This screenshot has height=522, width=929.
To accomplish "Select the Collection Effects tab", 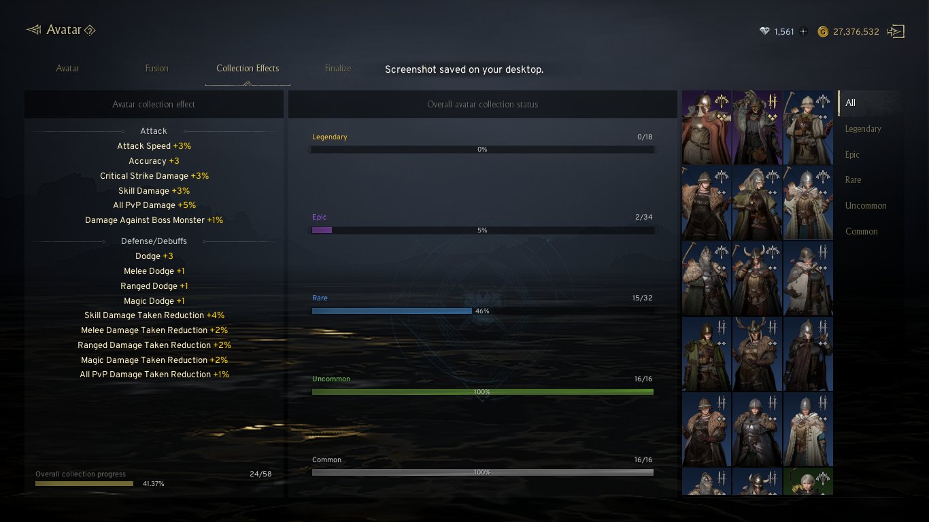I will (x=248, y=68).
